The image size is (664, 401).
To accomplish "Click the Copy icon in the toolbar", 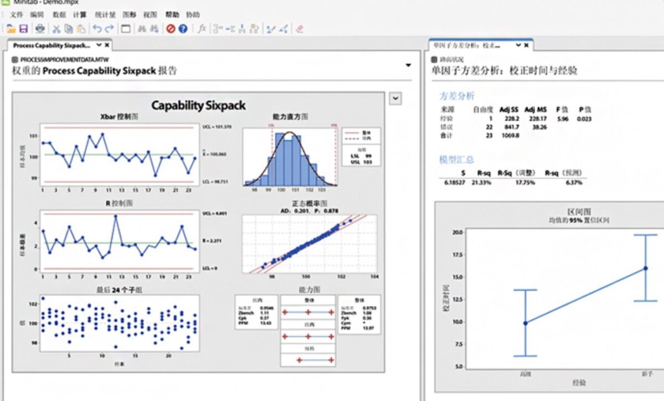I will (x=69, y=29).
